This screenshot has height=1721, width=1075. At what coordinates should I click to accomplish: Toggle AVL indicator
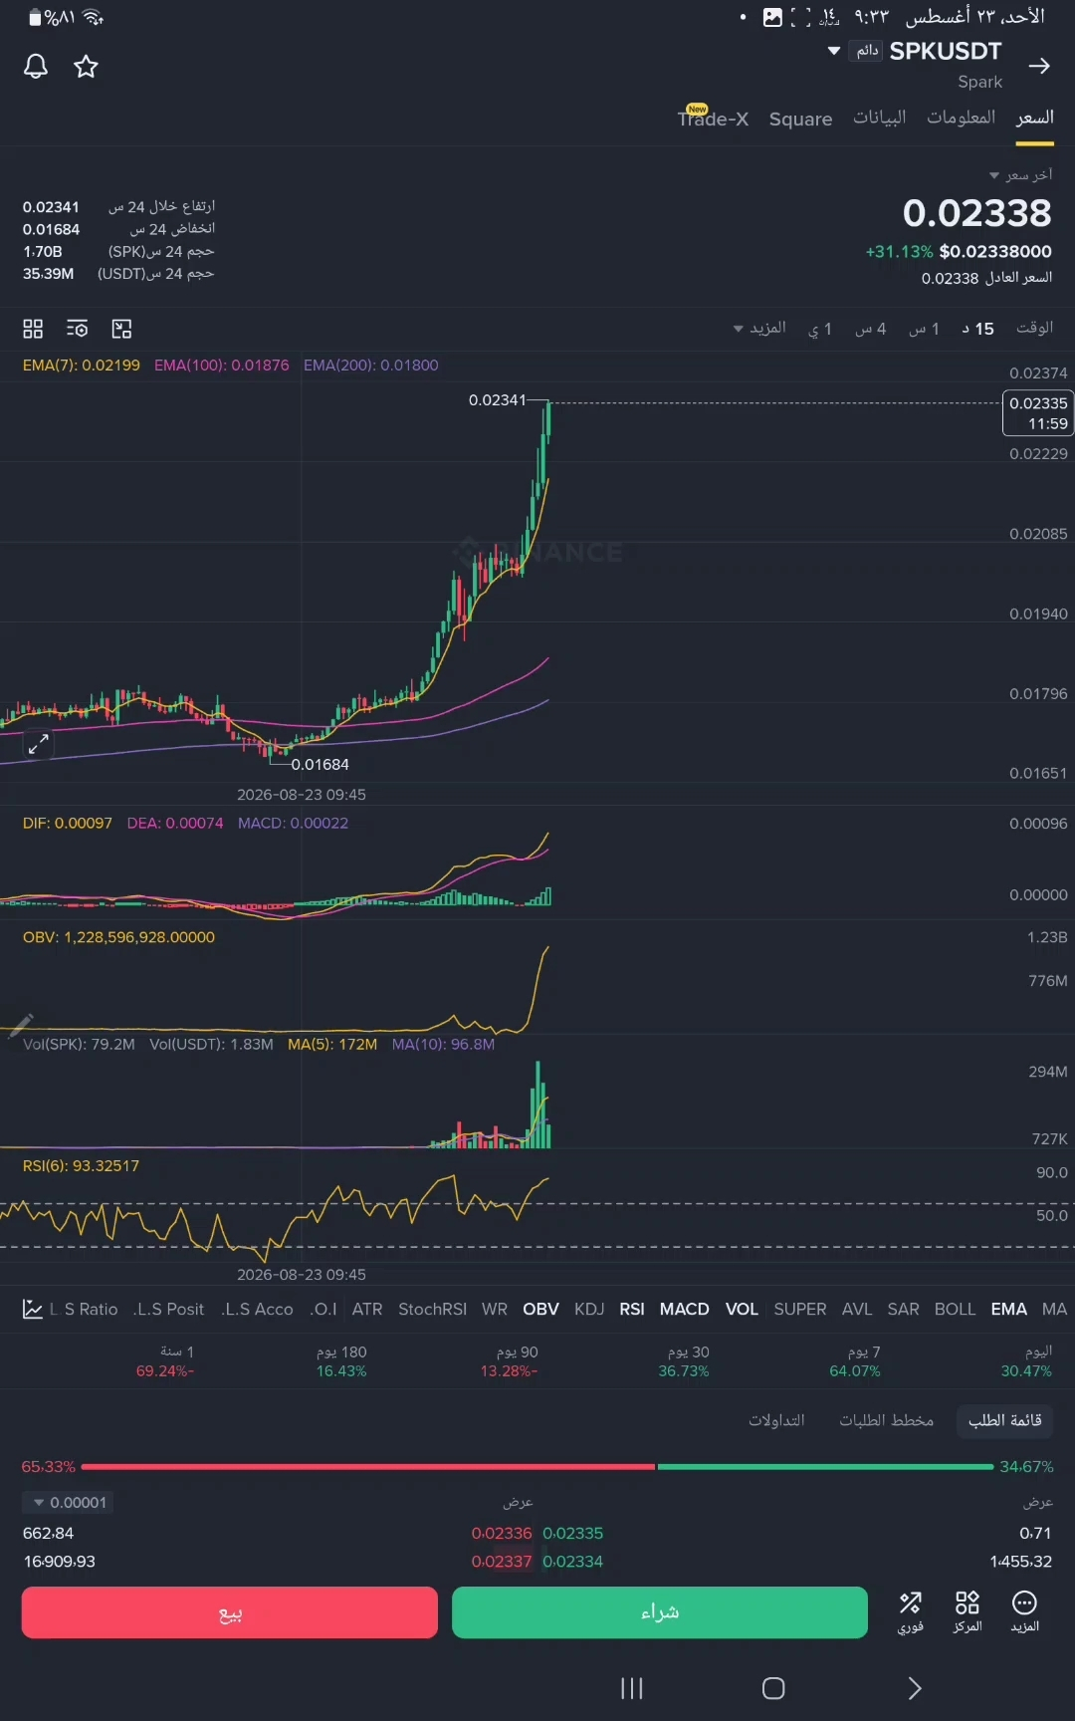click(856, 1309)
